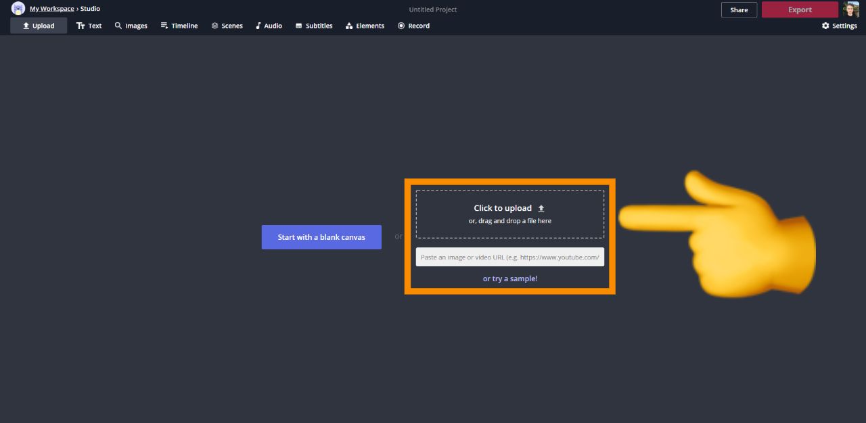Follow the 'or try a sample!' link

point(509,278)
